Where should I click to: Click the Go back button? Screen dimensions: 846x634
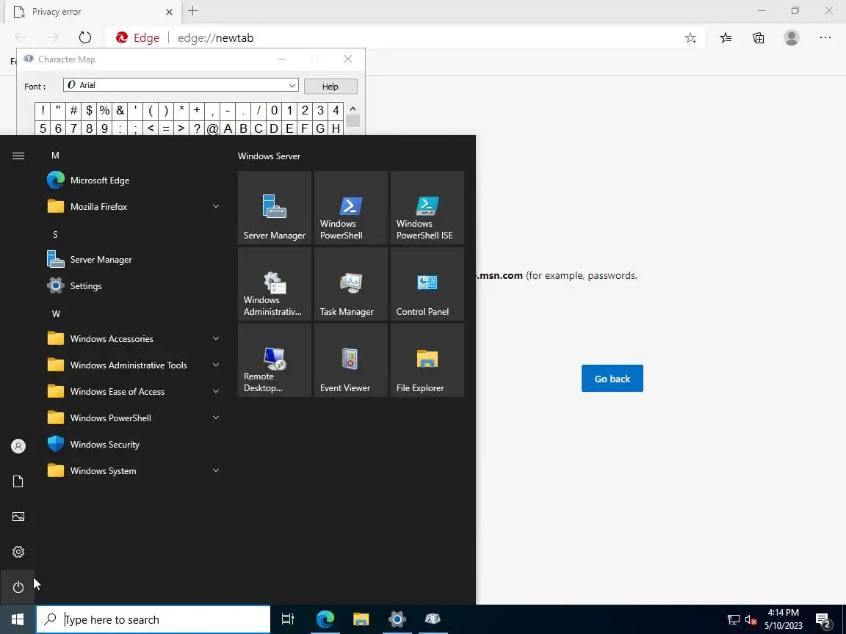coord(612,379)
